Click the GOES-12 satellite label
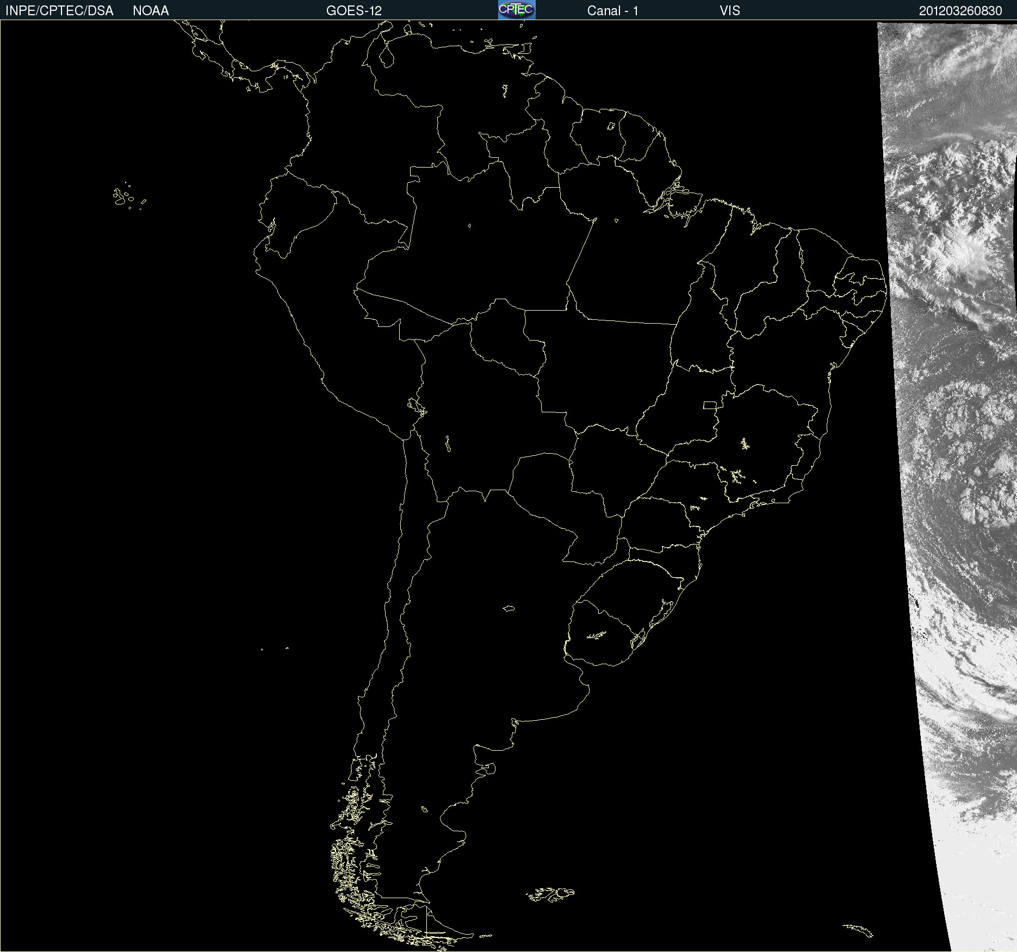This screenshot has width=1017, height=952. tap(354, 11)
